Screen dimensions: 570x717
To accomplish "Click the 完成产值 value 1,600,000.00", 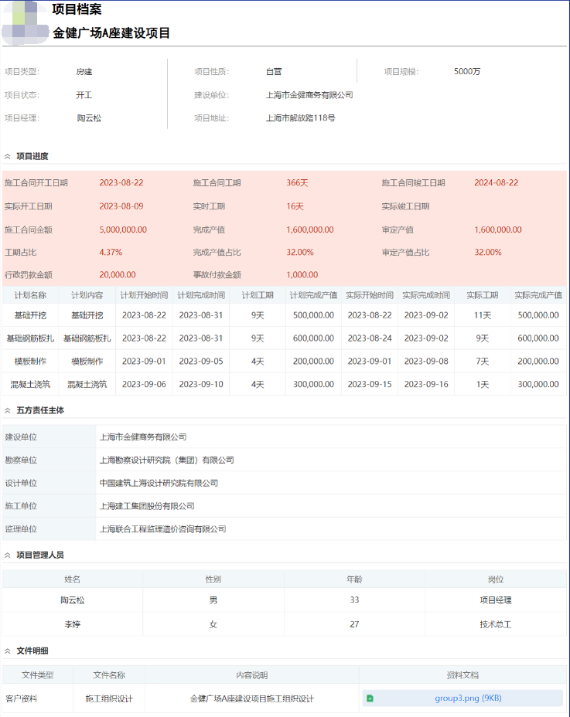I will [310, 229].
